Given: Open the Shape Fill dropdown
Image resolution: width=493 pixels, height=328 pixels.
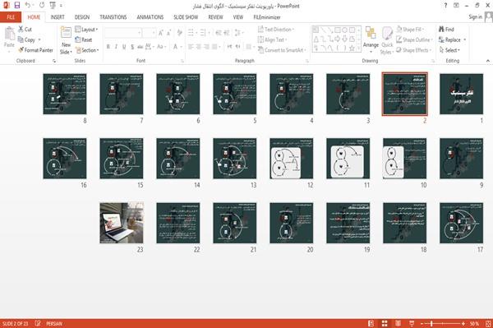Looking at the screenshot, I should 410,30.
